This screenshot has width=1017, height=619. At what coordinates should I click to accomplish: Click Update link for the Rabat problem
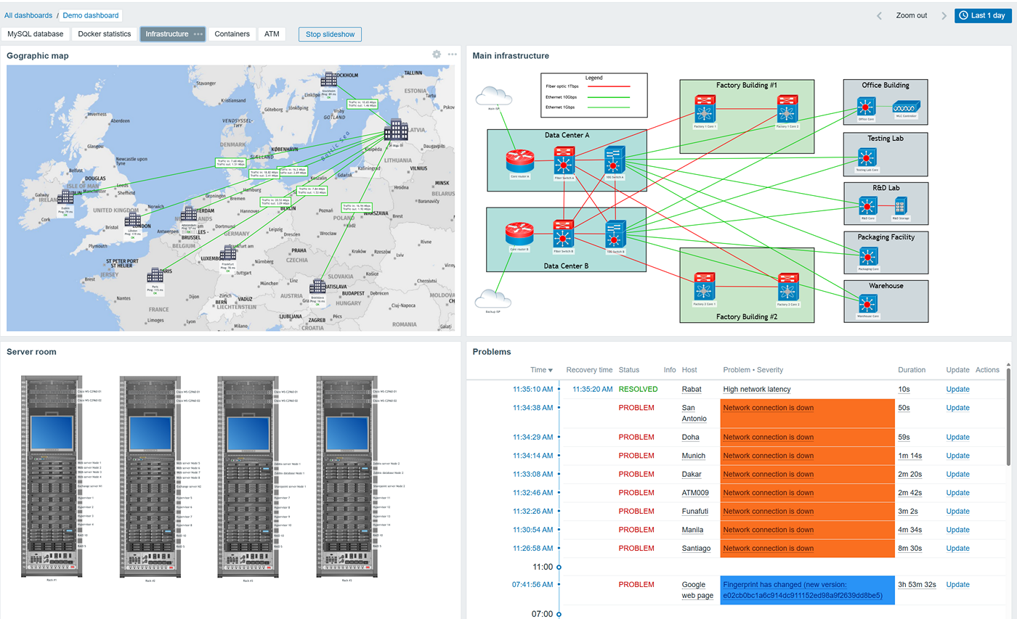tap(957, 390)
